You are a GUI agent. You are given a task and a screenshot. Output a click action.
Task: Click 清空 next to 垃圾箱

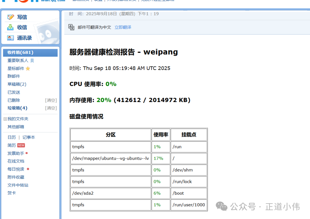pyautogui.click(x=51, y=108)
